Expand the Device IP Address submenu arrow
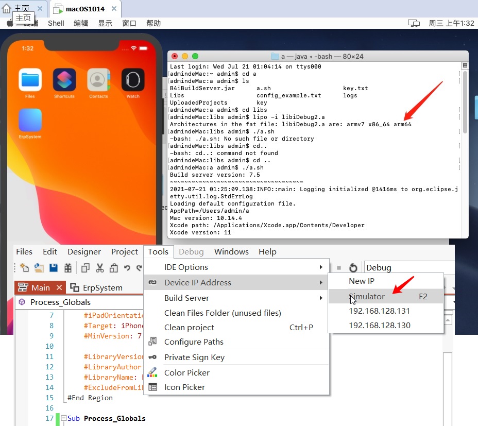 click(321, 282)
